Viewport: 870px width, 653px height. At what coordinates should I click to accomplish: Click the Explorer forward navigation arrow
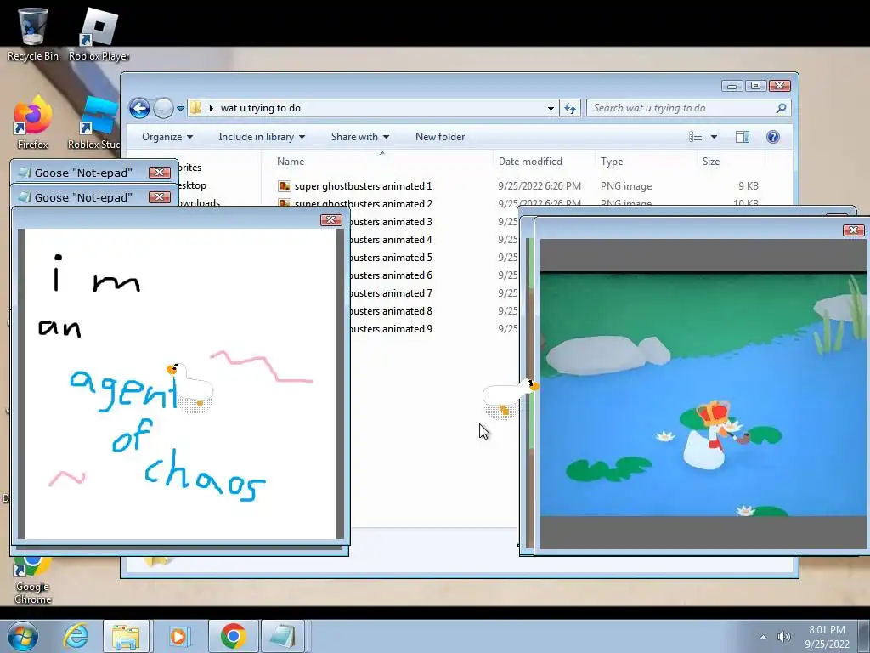pos(163,108)
